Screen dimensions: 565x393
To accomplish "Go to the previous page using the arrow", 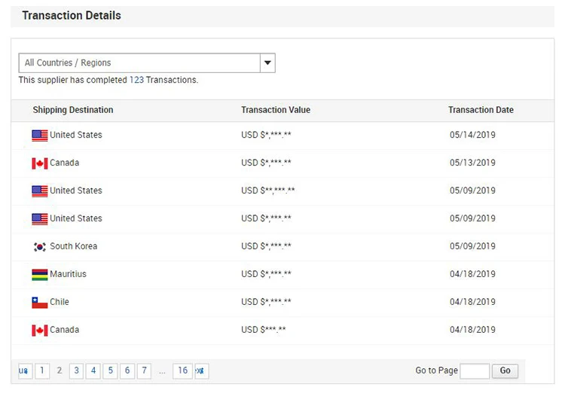I will (25, 370).
